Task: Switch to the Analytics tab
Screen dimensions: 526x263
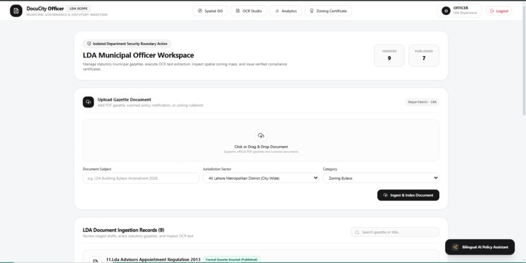Action: coord(286,10)
